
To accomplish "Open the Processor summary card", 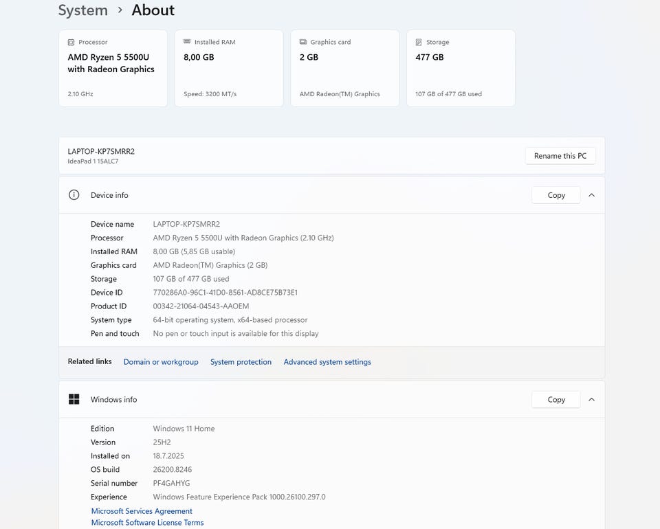I will 113,68.
